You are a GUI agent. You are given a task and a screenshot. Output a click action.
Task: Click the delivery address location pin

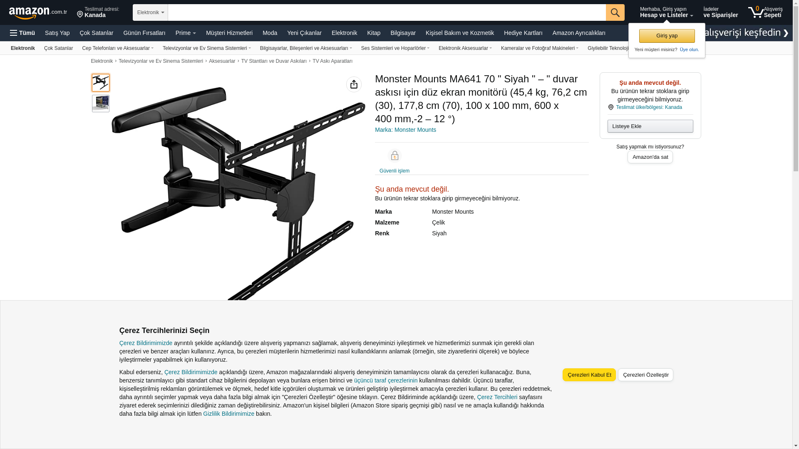80,15
